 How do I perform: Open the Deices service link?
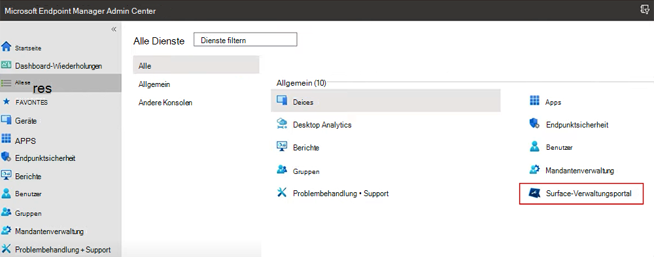(303, 102)
